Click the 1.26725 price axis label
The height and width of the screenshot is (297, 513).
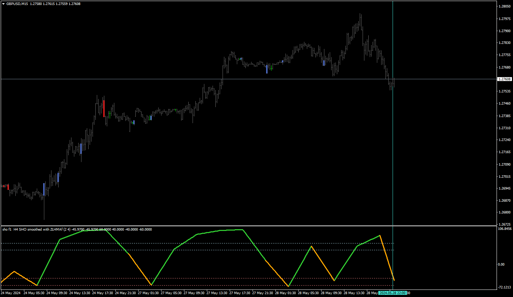504,224
